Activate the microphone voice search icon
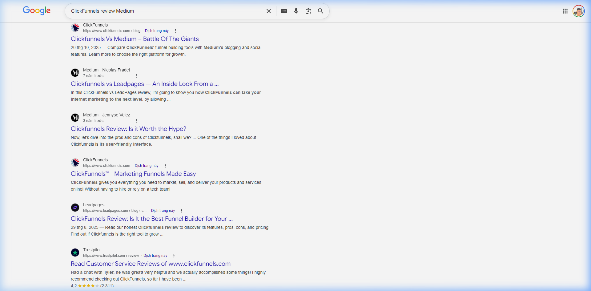 tap(296, 11)
